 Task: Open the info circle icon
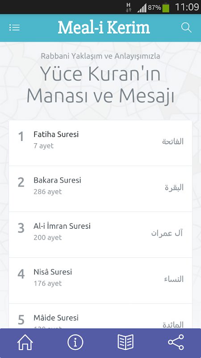pyautogui.click(x=75, y=342)
